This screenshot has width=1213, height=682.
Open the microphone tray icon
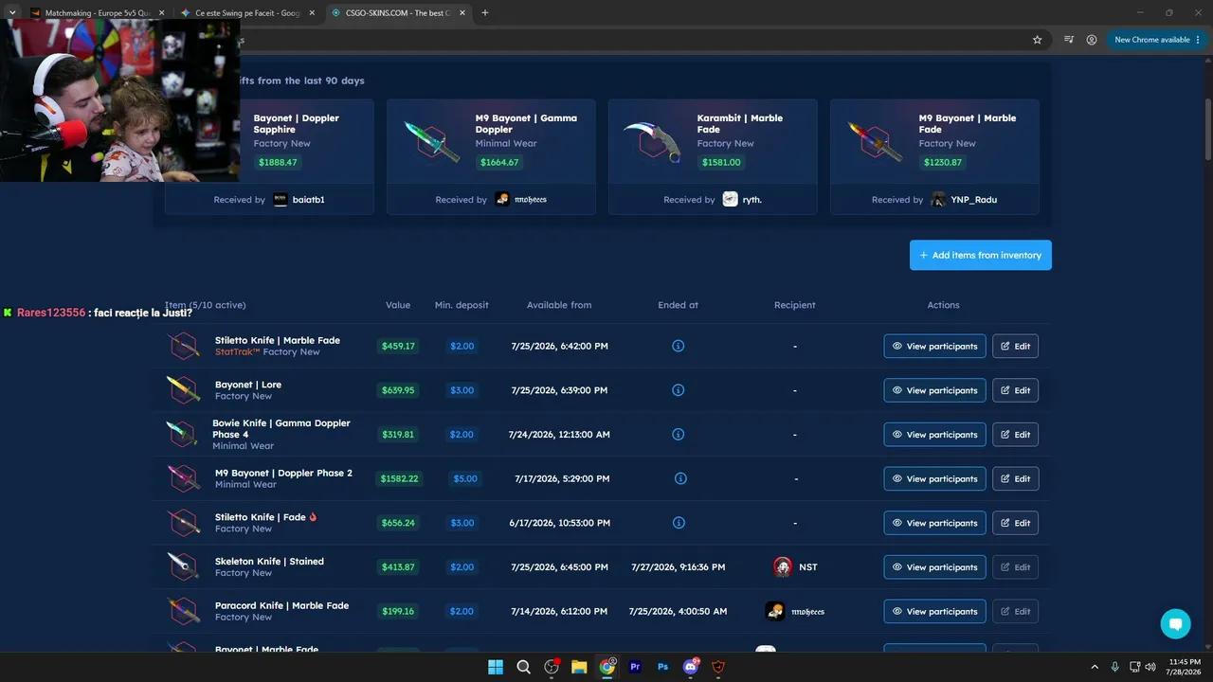click(x=1115, y=667)
